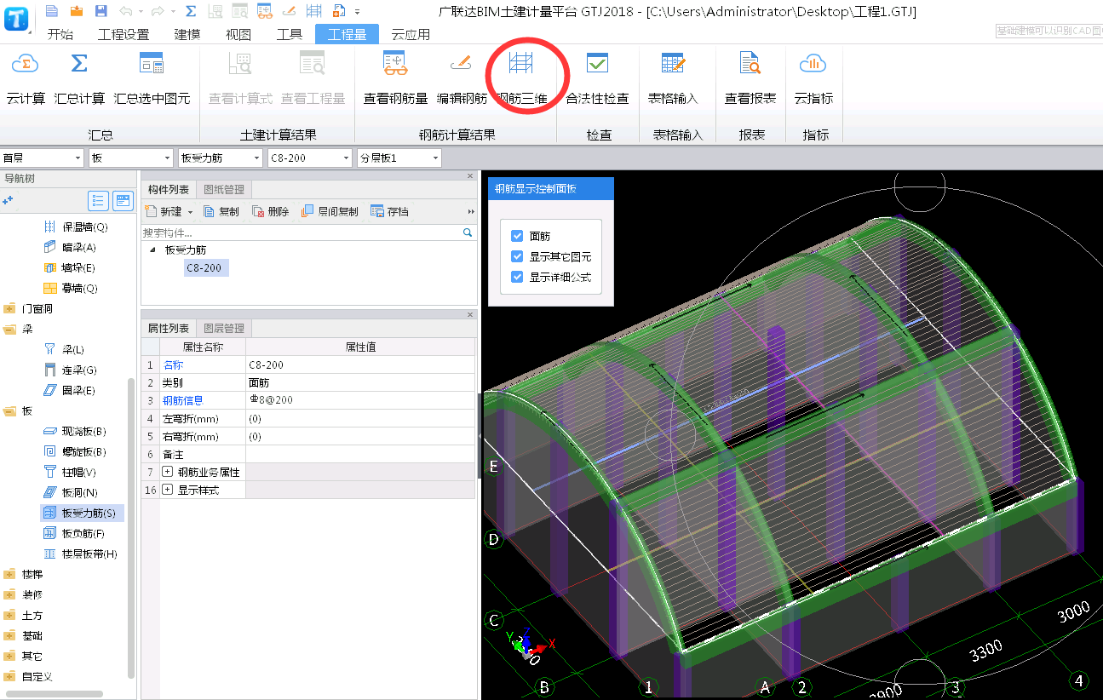Click the 钢筋信息 value cell

click(360, 400)
